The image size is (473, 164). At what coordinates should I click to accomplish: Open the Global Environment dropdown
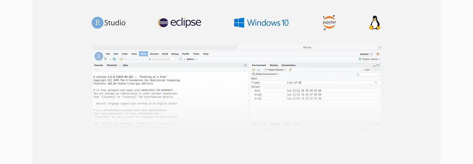pyautogui.click(x=265, y=74)
